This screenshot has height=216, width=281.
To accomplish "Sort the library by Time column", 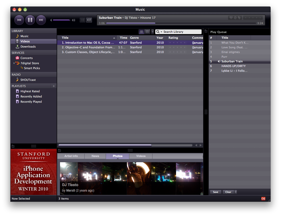I will tap(123, 38).
